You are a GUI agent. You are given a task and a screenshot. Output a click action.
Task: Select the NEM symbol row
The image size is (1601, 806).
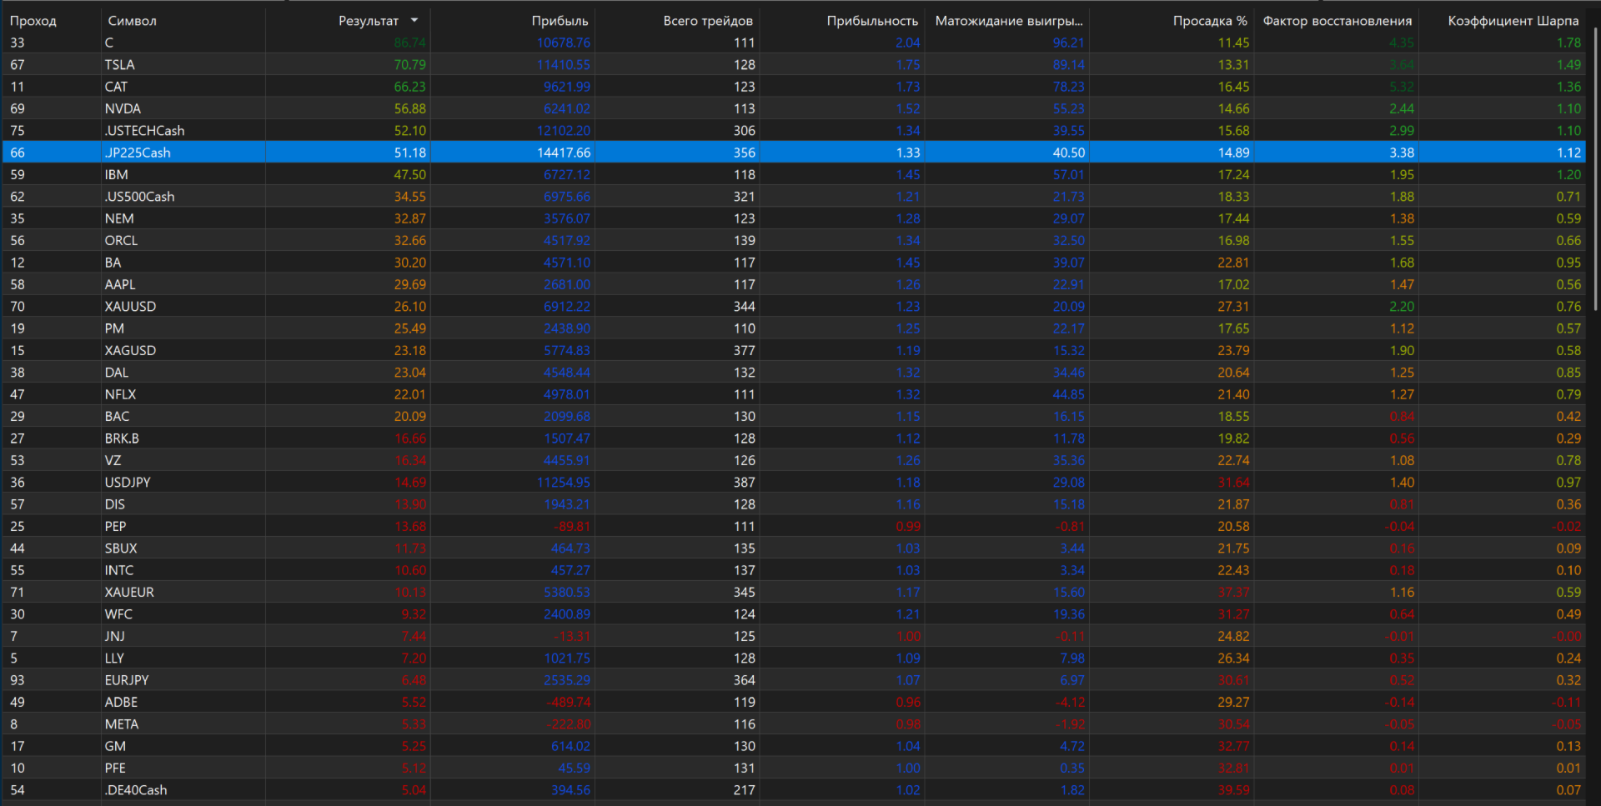(x=794, y=218)
